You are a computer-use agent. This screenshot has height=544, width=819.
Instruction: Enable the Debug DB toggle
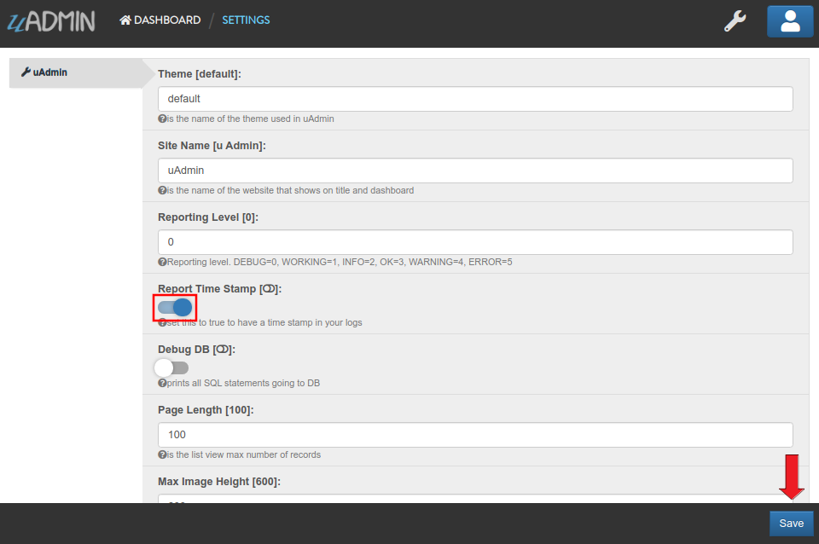[171, 368]
